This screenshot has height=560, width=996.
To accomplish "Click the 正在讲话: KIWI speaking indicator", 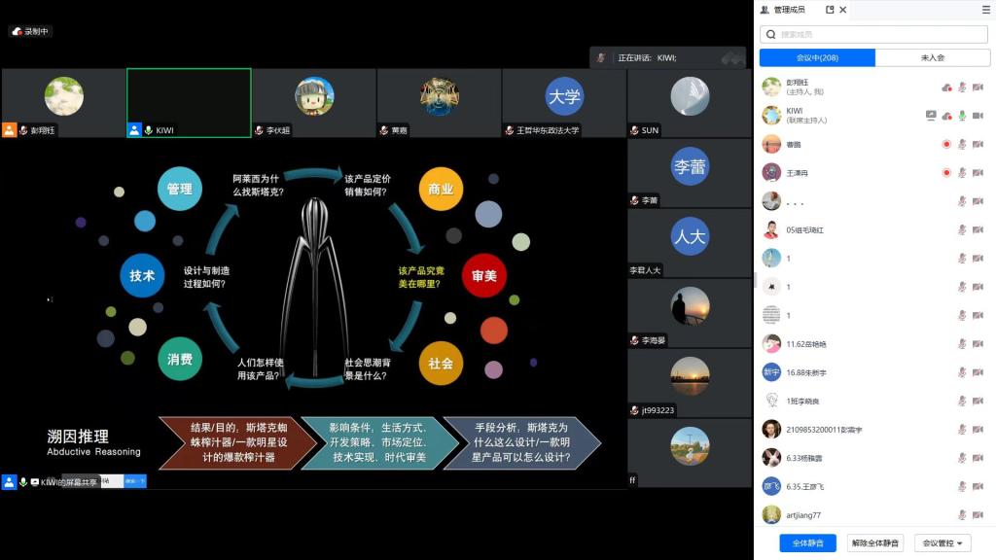I will tap(667, 57).
